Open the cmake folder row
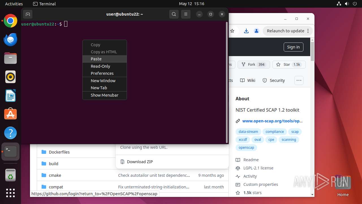Image resolution: width=362 pixels, height=204 pixels. [133, 175]
